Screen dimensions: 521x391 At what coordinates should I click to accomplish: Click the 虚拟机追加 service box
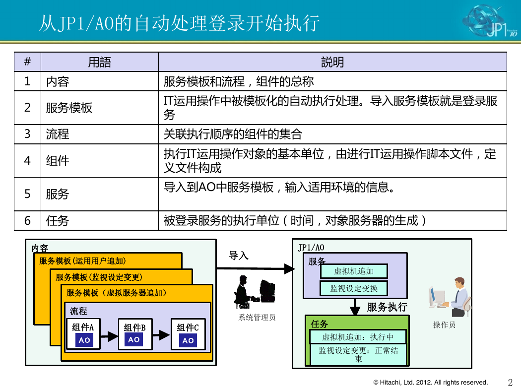354,271
